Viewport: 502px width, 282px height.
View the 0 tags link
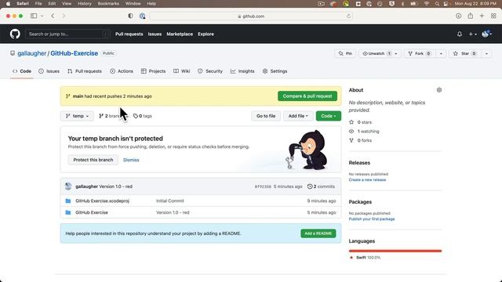(143, 116)
